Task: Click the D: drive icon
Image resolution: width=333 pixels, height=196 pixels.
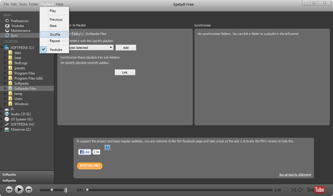Action: pyautogui.click(x=7, y=109)
